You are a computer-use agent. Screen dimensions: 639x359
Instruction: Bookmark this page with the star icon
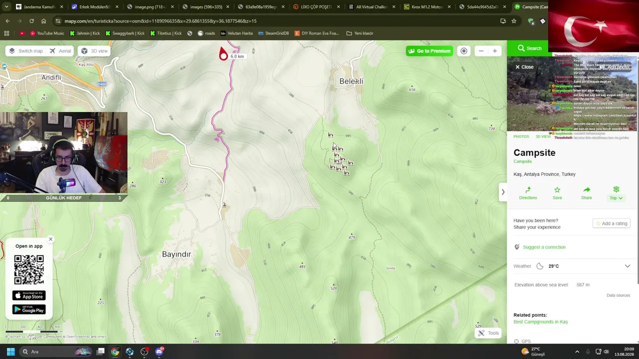[x=514, y=21]
